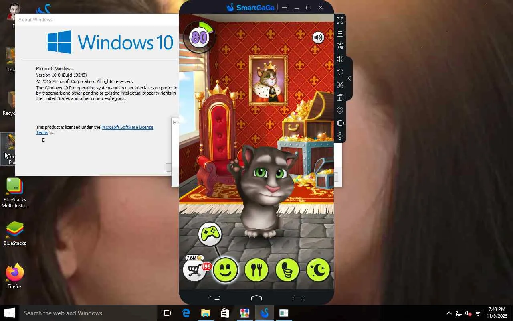Select the BlueStacks desktop icon
513x321 pixels.
15,233
